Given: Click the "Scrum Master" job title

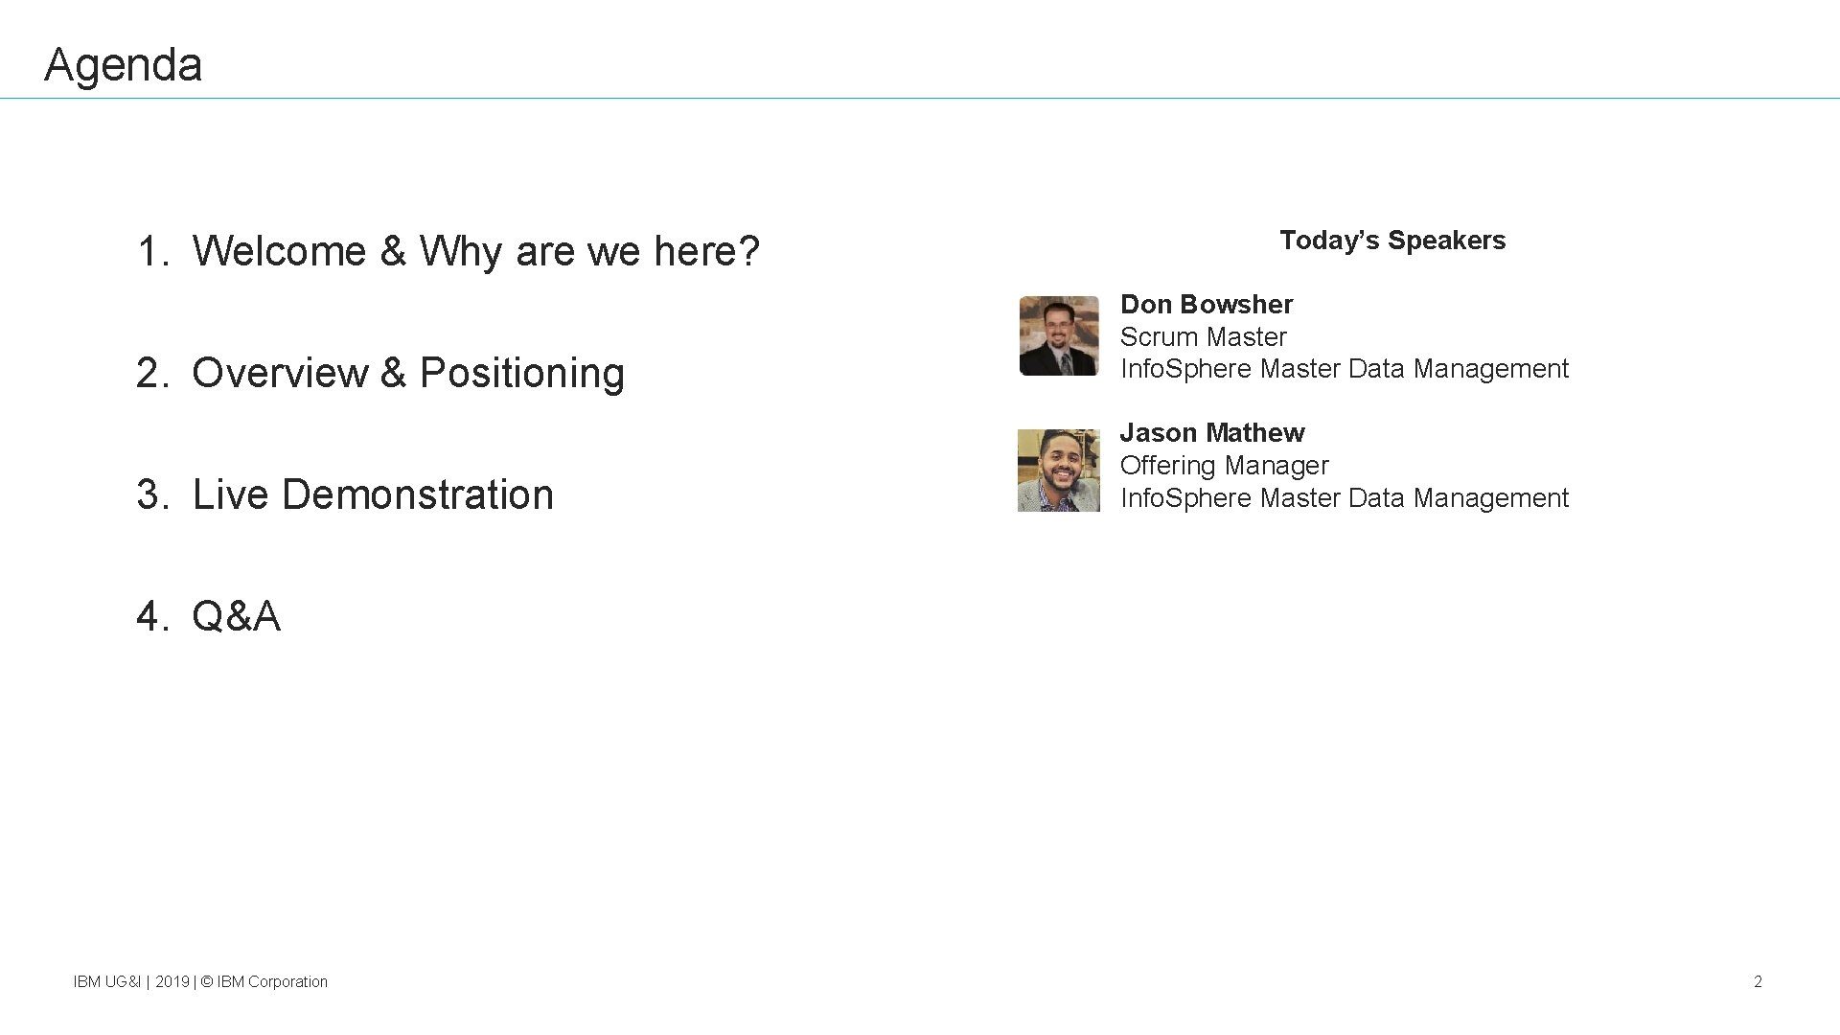Looking at the screenshot, I should (x=1203, y=337).
